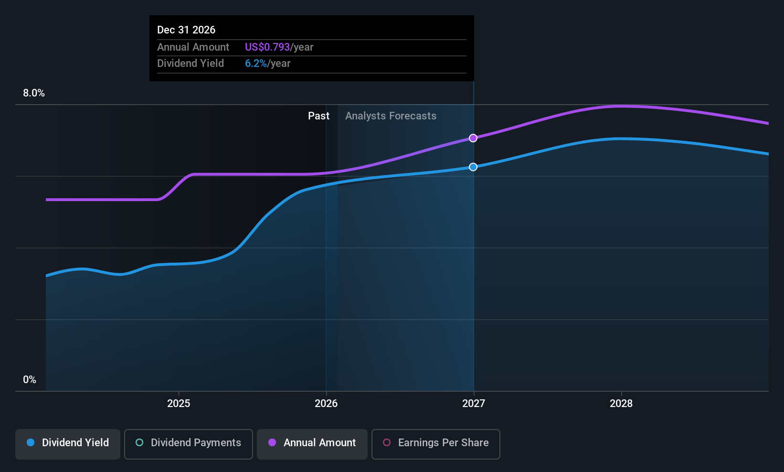The image size is (784, 472).
Task: Click the Analysts Forecasts label
Action: (x=391, y=116)
